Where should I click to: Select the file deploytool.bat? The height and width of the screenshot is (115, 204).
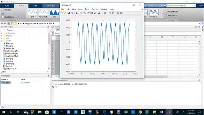click(12, 56)
